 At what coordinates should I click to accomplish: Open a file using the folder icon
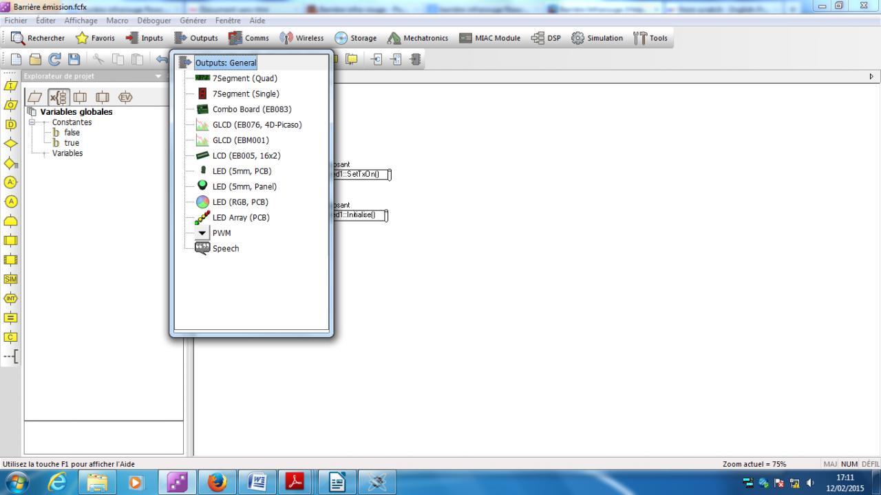point(35,60)
